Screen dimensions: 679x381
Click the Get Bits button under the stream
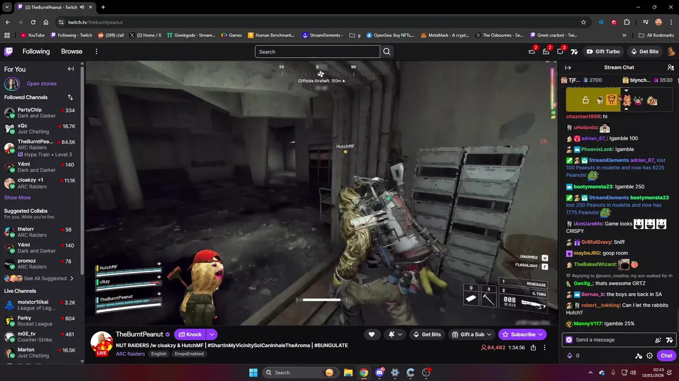(x=427, y=334)
